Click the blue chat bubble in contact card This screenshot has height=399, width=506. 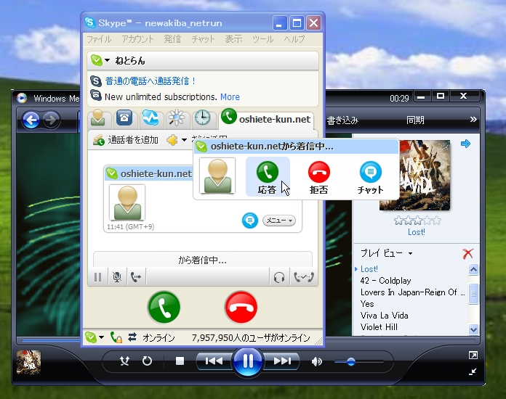coord(250,221)
